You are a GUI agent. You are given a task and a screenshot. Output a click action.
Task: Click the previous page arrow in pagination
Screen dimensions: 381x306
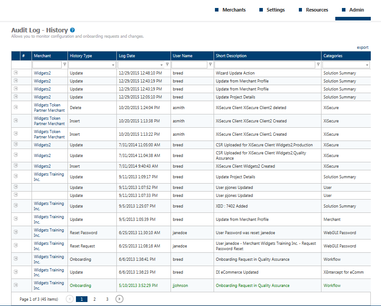(x=69, y=299)
